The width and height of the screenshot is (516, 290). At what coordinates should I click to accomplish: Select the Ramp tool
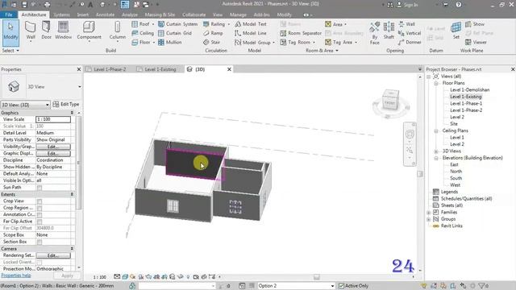tap(213, 33)
